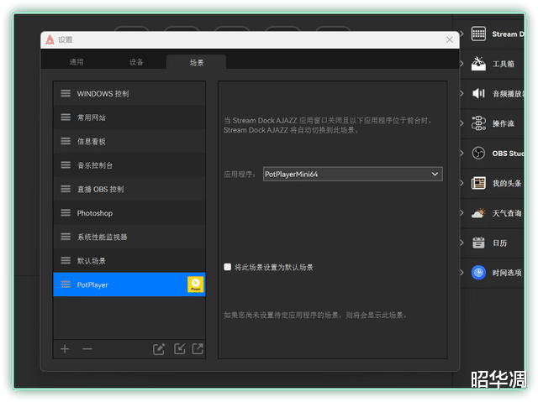The height and width of the screenshot is (402, 538).
Task: Expand the 音频播放 category chevron
Action: click(x=462, y=93)
